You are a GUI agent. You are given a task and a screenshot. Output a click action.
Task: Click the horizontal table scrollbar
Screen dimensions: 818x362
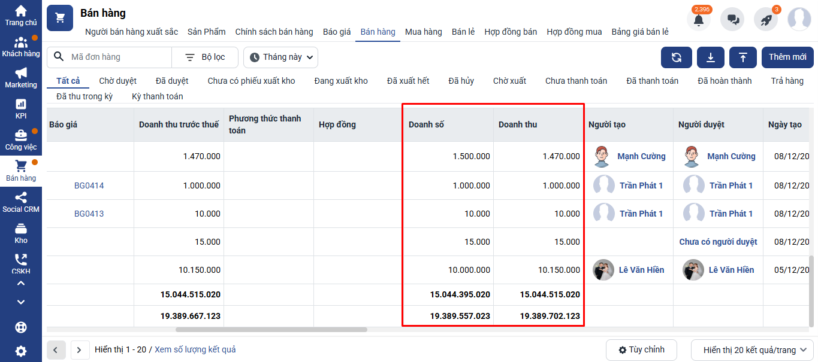[x=271, y=329]
